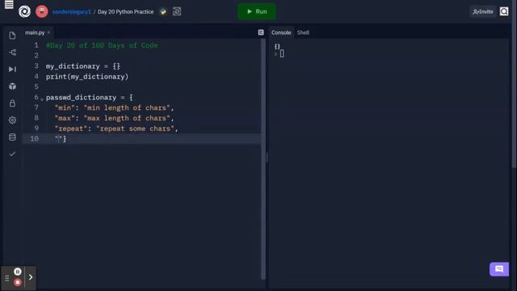
Task: Click the editor vertical scrollbar
Action: pyautogui.click(x=263, y=158)
